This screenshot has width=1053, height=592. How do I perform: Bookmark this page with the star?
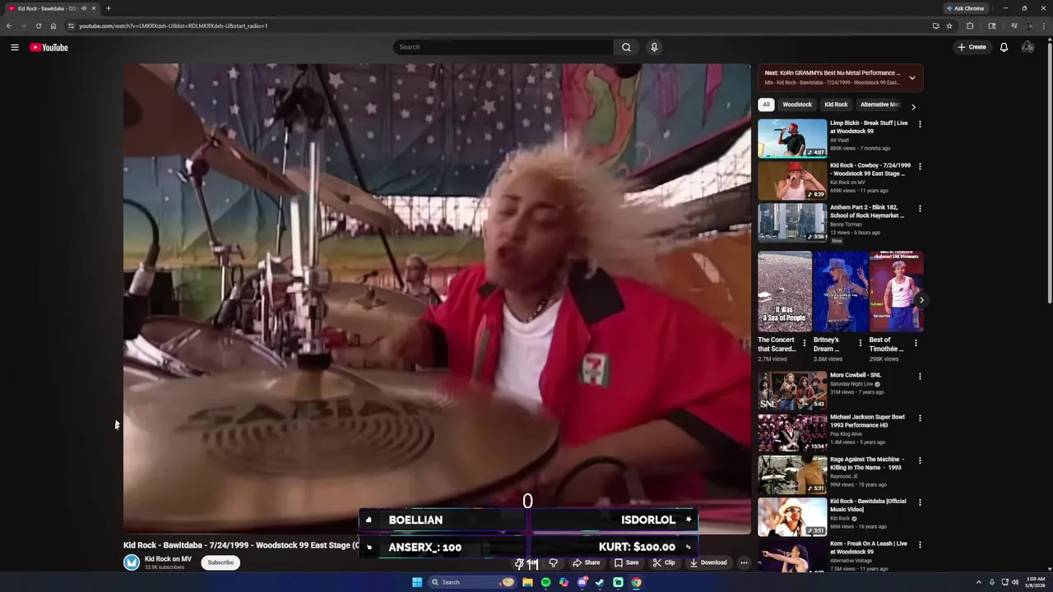(x=949, y=25)
